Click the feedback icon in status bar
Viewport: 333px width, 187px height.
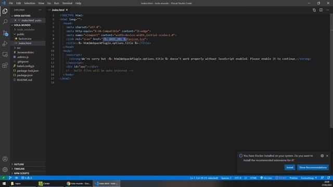click(322, 178)
